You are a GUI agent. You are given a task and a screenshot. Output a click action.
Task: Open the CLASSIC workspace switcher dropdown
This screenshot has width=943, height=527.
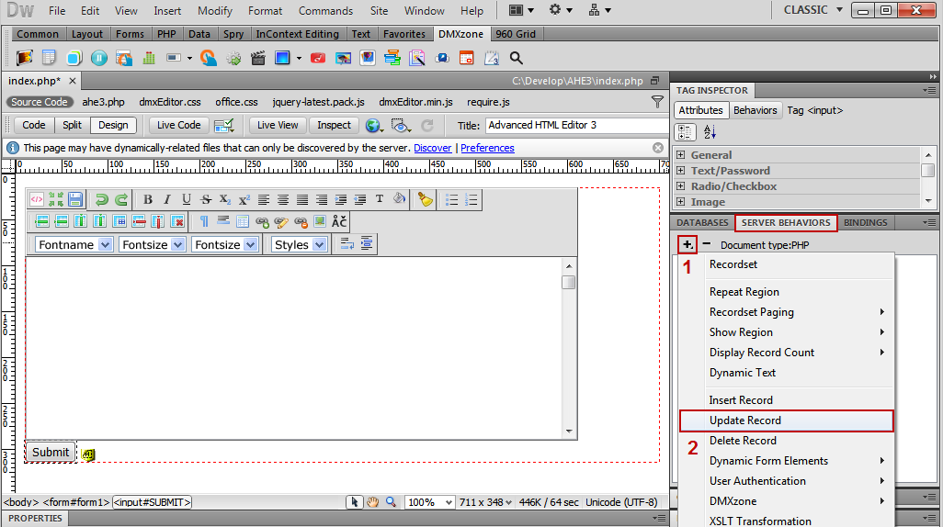tap(813, 10)
